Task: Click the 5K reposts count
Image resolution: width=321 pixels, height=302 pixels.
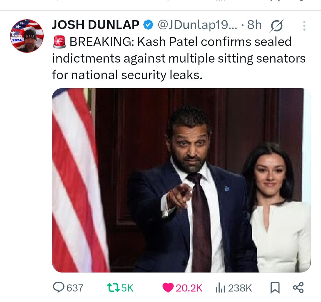Action: (x=127, y=288)
